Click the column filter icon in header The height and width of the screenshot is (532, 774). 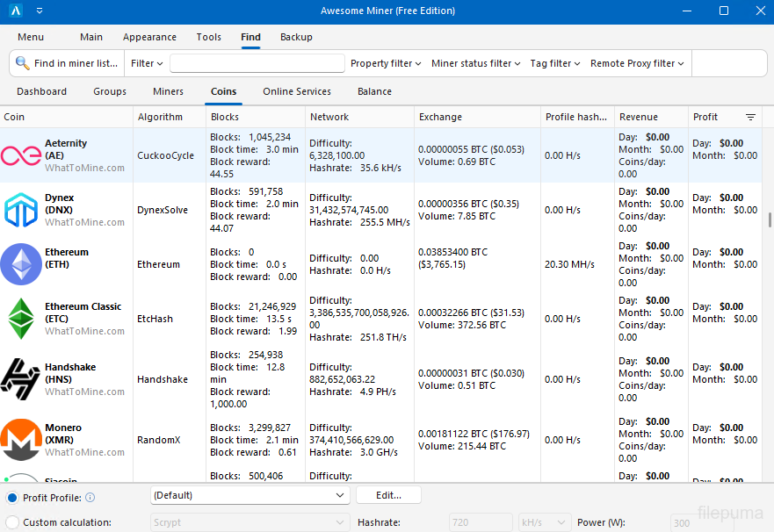click(750, 117)
